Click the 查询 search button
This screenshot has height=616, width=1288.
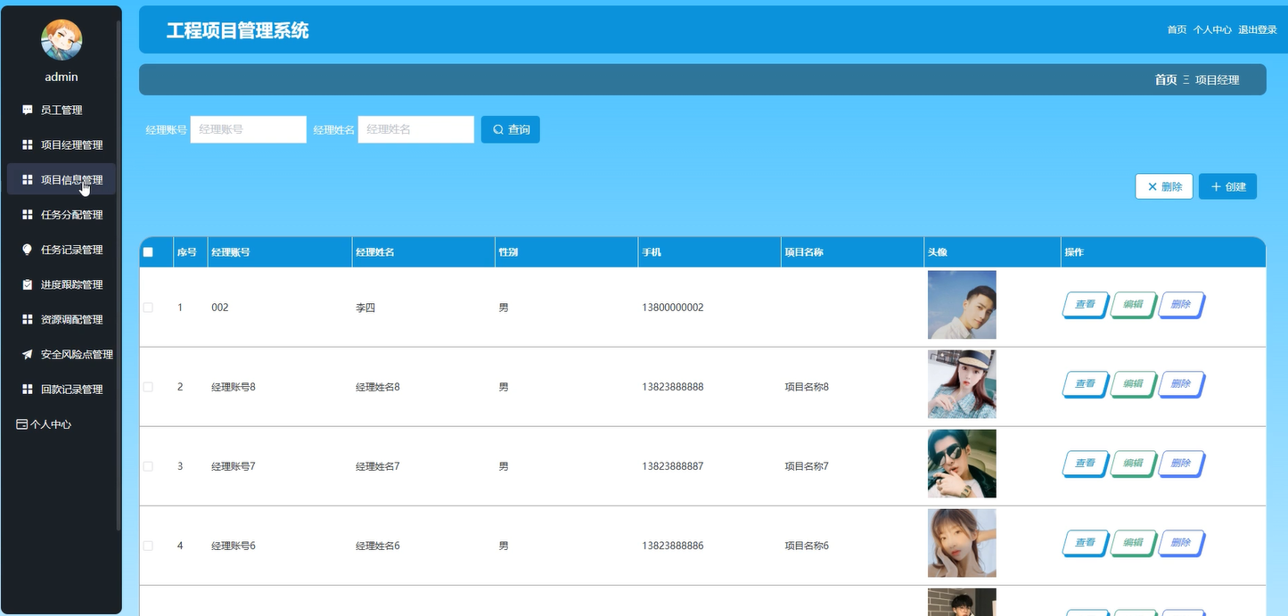click(x=511, y=130)
